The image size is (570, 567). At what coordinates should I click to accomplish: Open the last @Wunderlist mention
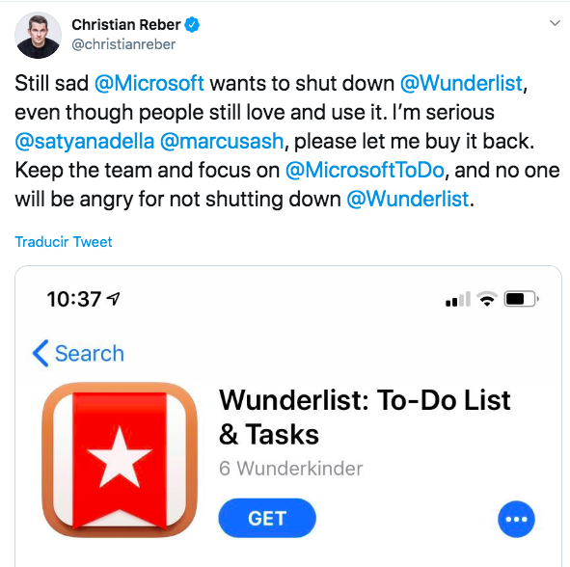click(408, 200)
